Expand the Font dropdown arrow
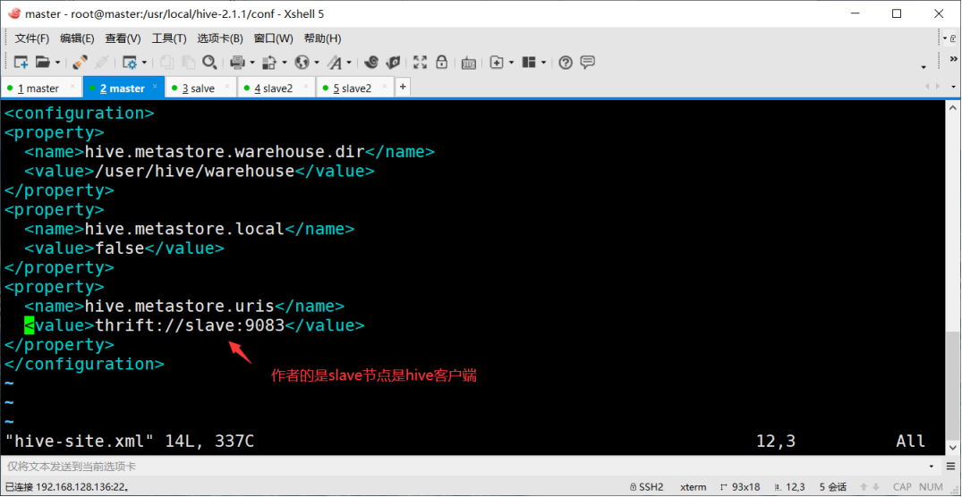The image size is (962, 497). pos(349,63)
